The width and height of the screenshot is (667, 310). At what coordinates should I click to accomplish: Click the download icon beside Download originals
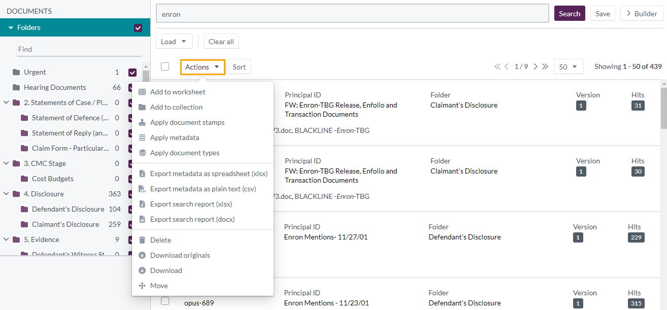tap(142, 255)
